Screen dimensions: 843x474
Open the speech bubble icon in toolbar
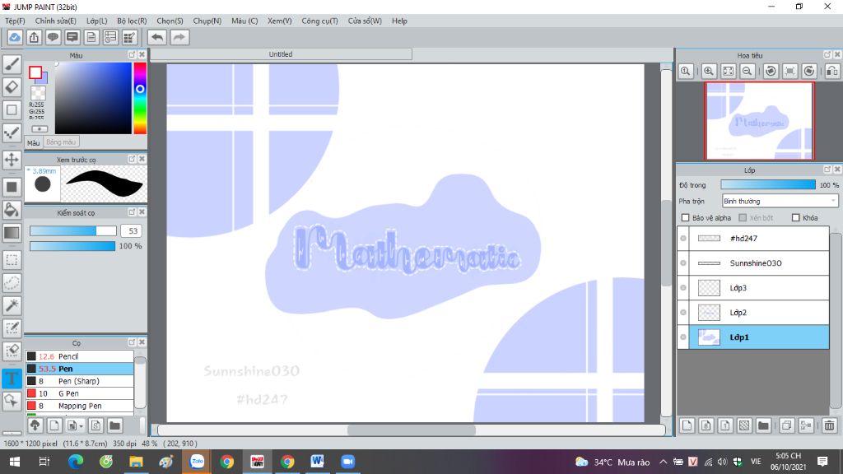point(53,37)
